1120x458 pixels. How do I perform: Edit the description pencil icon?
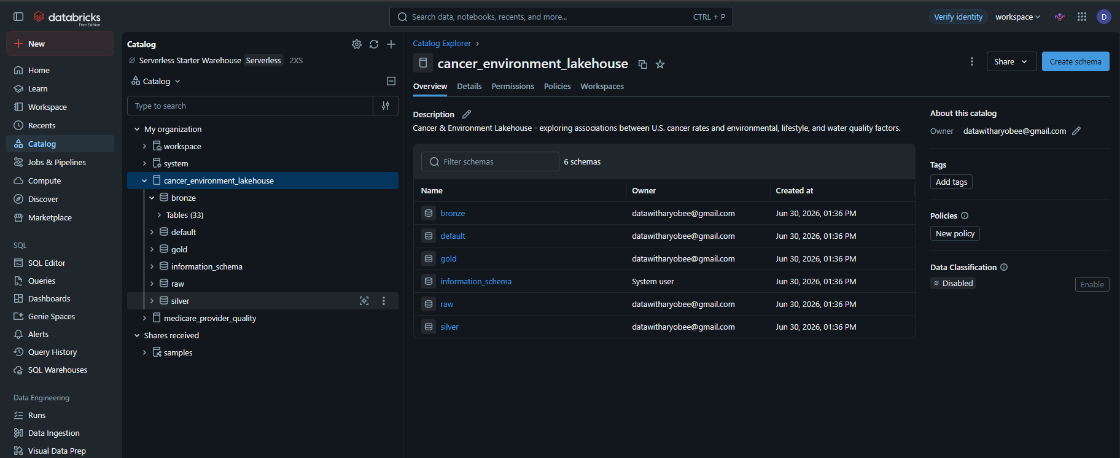coord(467,114)
